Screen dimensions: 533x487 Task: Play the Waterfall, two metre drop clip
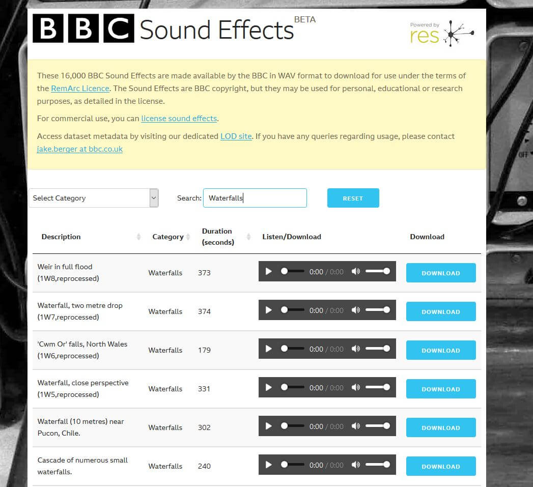click(269, 310)
